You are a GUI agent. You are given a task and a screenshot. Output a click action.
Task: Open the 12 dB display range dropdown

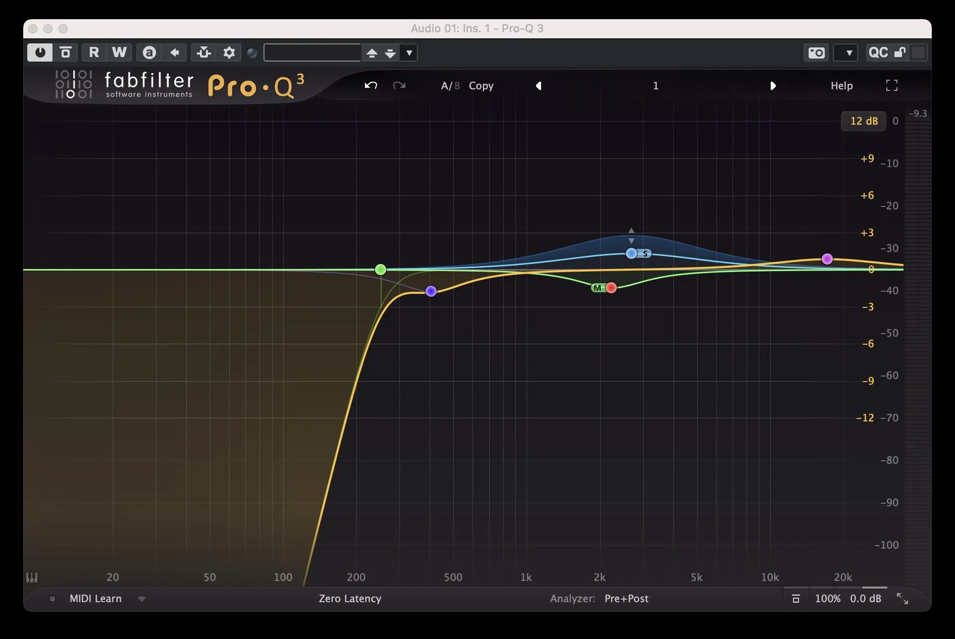pyautogui.click(x=863, y=121)
